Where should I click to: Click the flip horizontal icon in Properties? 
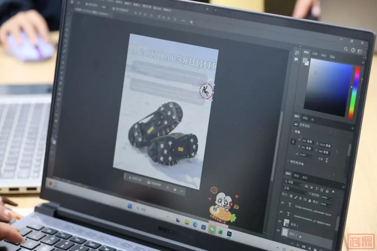pos(320,159)
